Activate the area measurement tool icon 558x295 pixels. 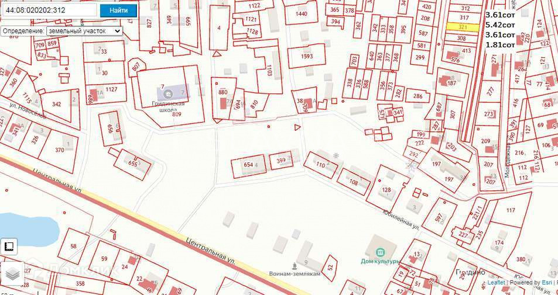9,247
